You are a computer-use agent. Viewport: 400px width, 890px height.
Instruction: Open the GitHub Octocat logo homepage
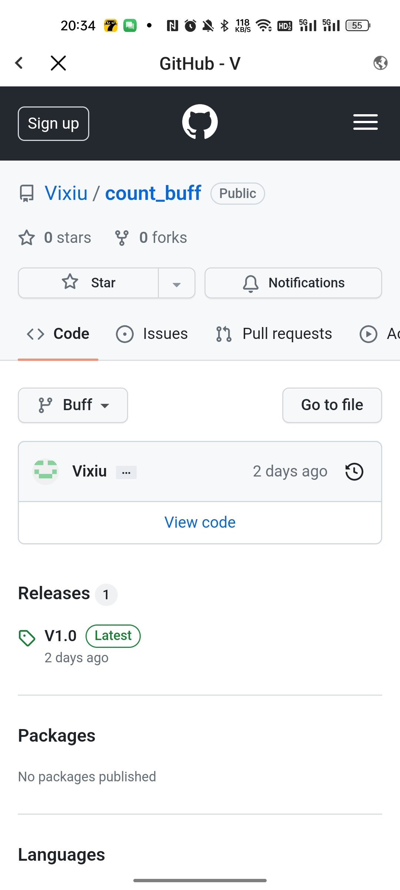pos(200,122)
